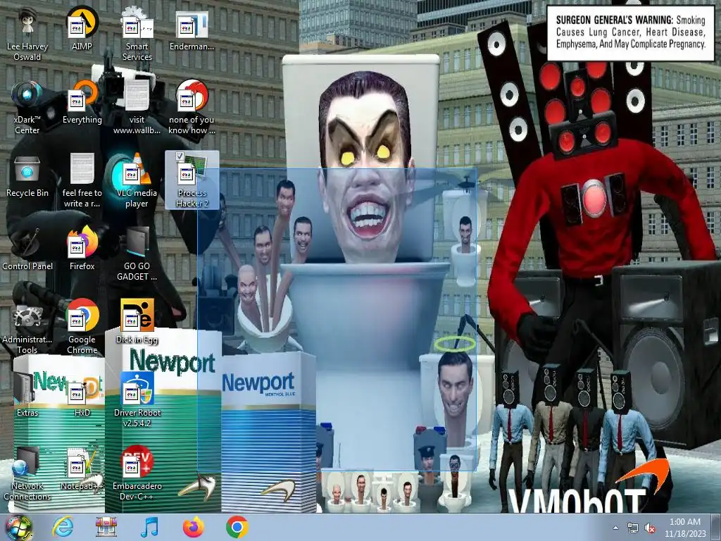The width and height of the screenshot is (721, 541).
Task: Open the clock showing 1:00 AM
Action: pyautogui.click(x=685, y=528)
